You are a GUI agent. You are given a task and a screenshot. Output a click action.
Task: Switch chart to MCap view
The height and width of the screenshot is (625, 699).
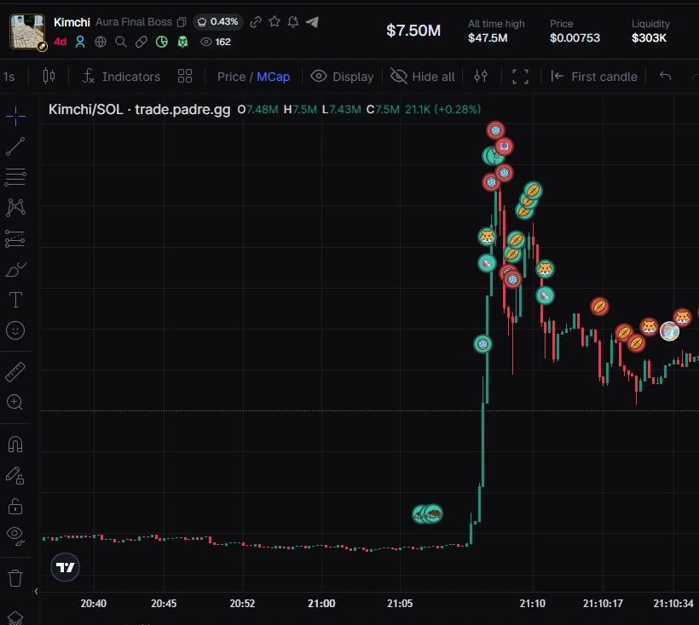(274, 77)
